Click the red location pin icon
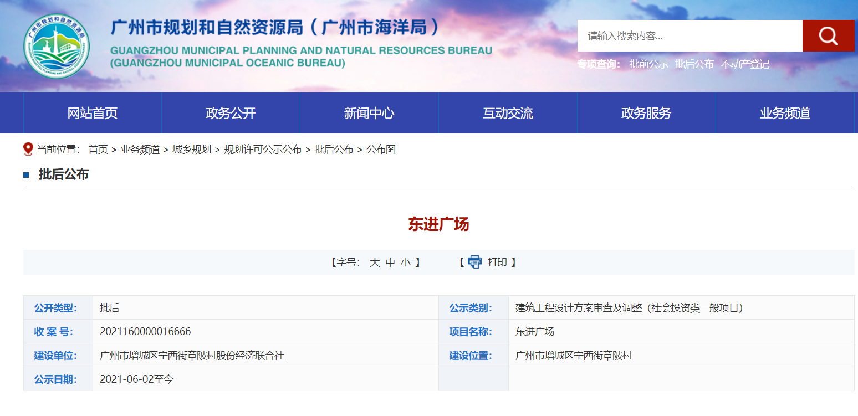Image resolution: width=858 pixels, height=416 pixels. click(x=28, y=149)
